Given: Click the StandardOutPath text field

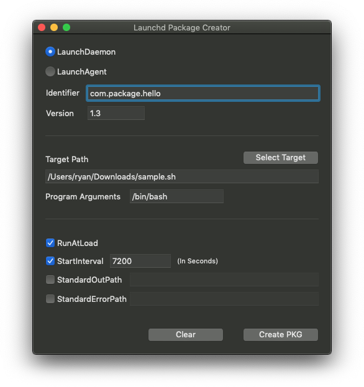Looking at the screenshot, I should click(x=224, y=280).
